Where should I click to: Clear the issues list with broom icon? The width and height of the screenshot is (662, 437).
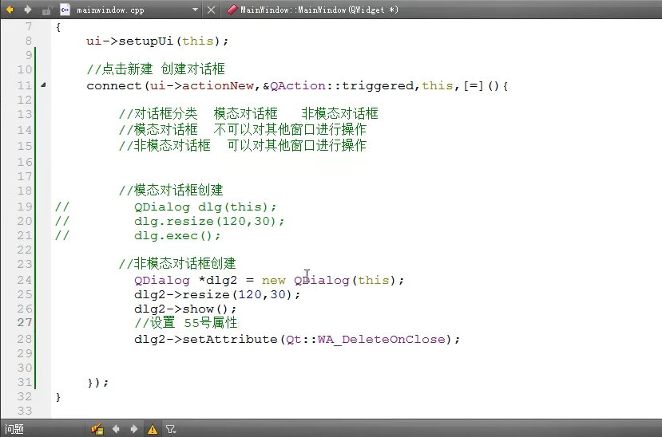97,429
